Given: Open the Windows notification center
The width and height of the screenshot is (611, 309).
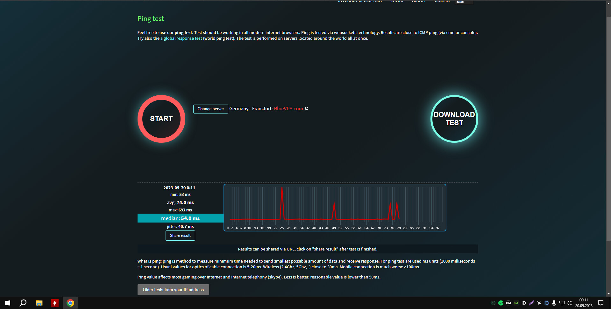Looking at the screenshot, I should [601, 303].
